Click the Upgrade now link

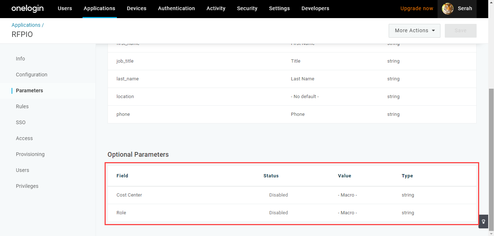pos(417,8)
